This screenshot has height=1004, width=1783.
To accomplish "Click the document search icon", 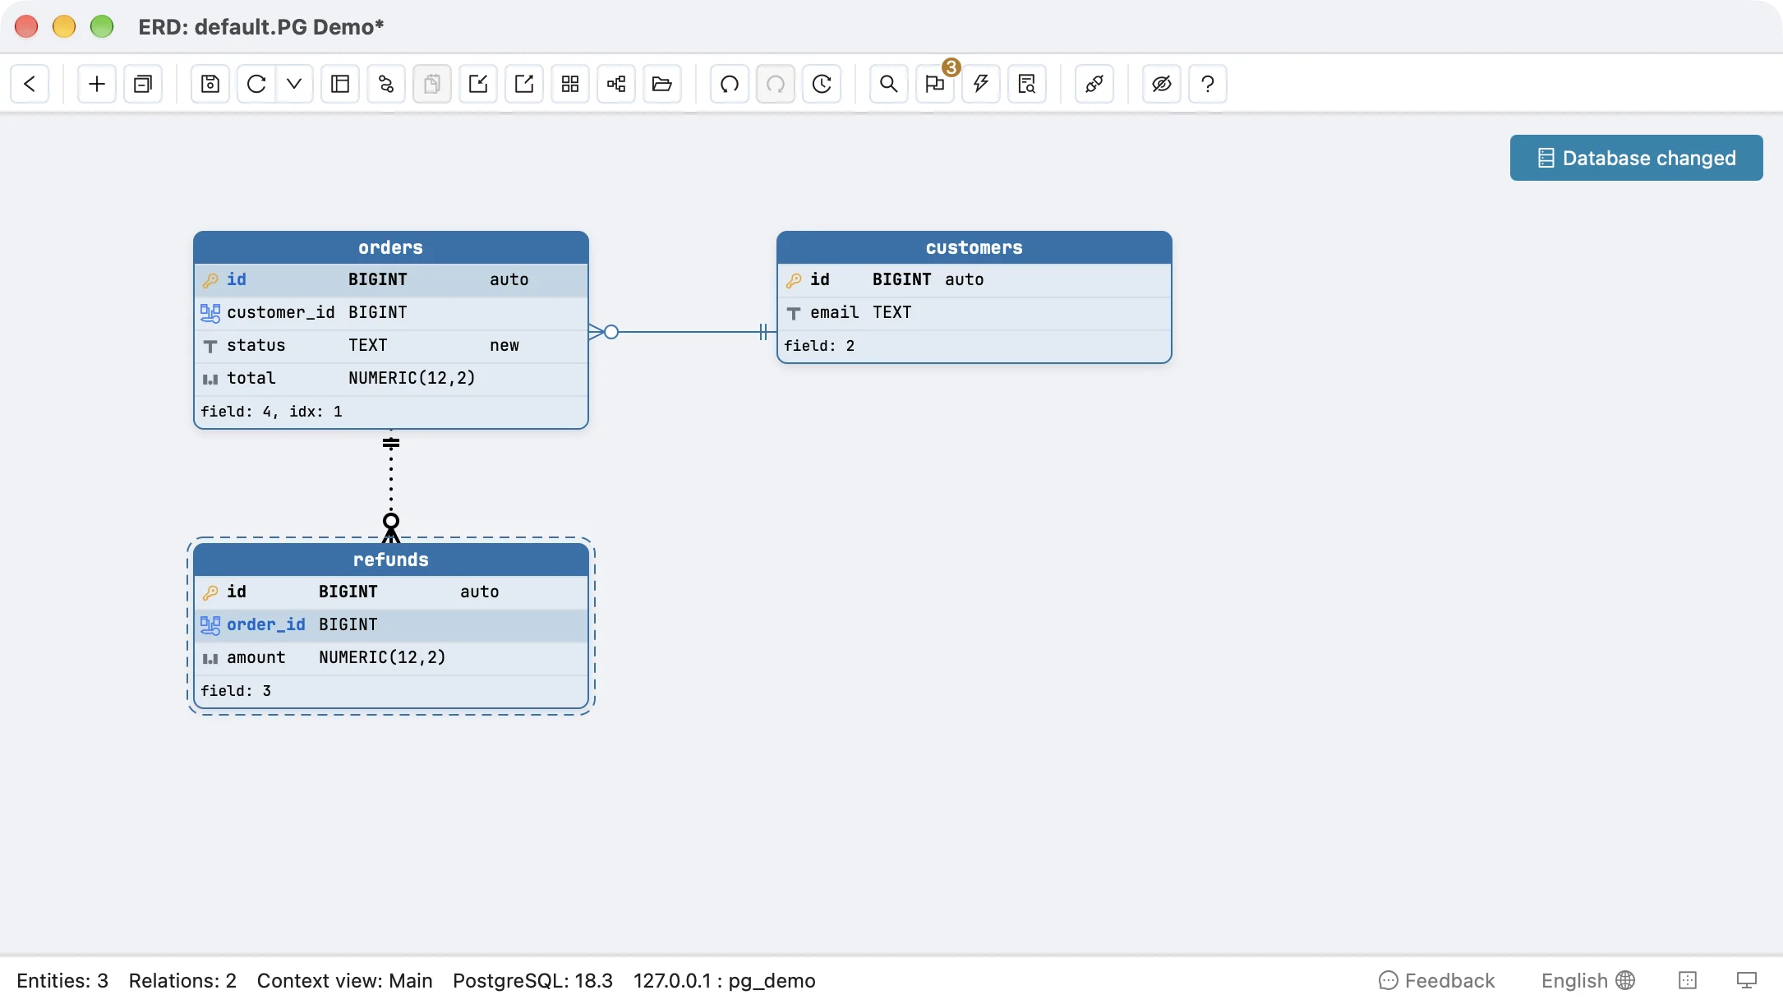I will (x=1027, y=84).
